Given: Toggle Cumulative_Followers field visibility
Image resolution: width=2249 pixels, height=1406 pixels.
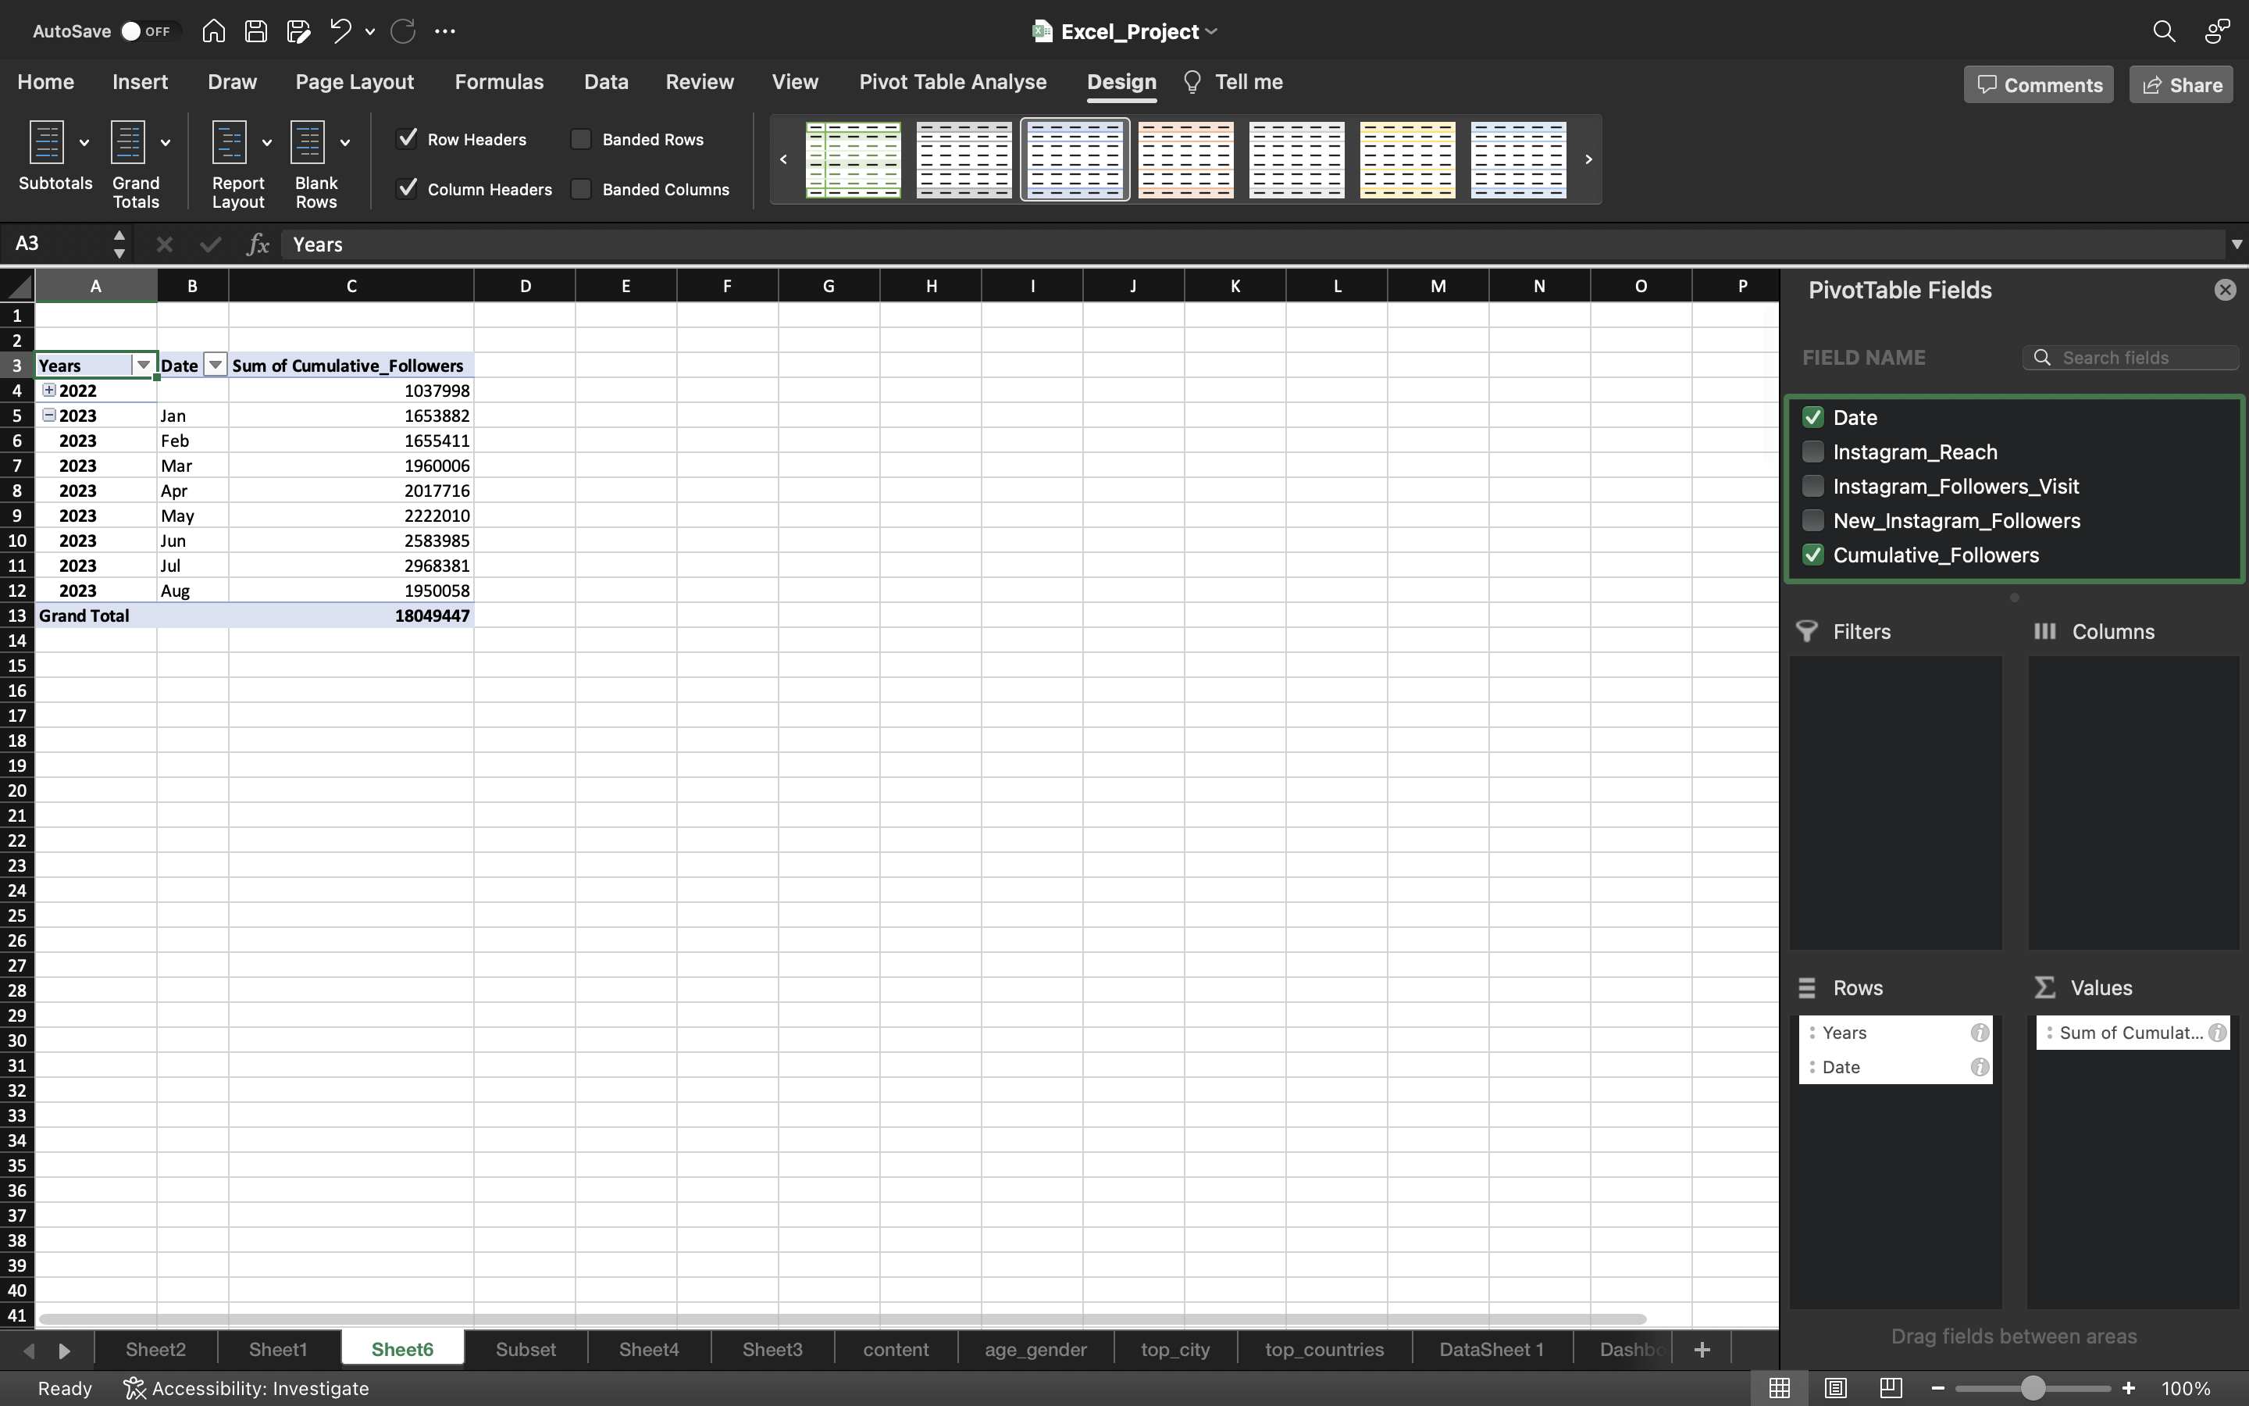Looking at the screenshot, I should click(1813, 555).
